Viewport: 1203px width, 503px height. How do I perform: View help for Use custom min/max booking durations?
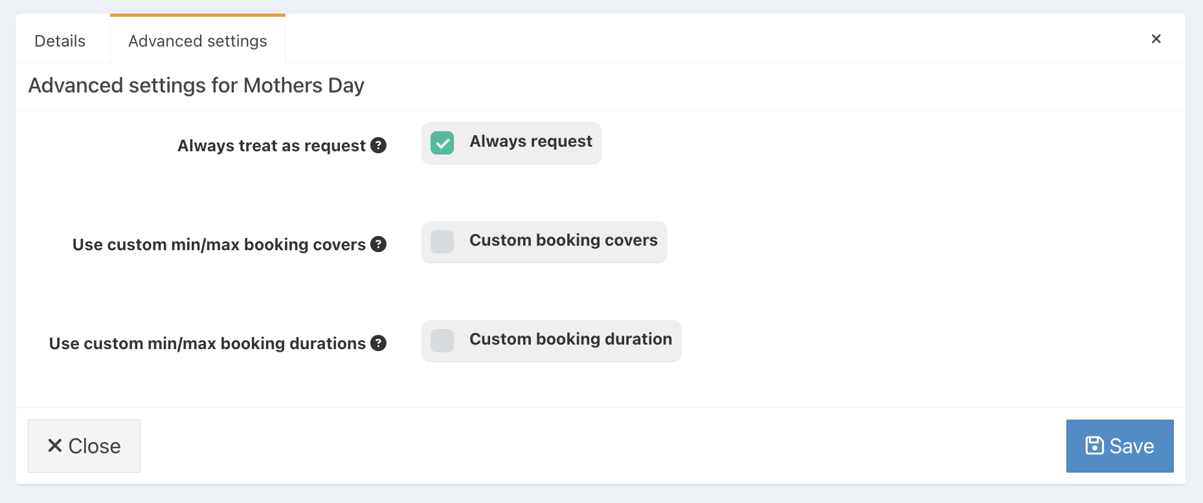tap(379, 343)
